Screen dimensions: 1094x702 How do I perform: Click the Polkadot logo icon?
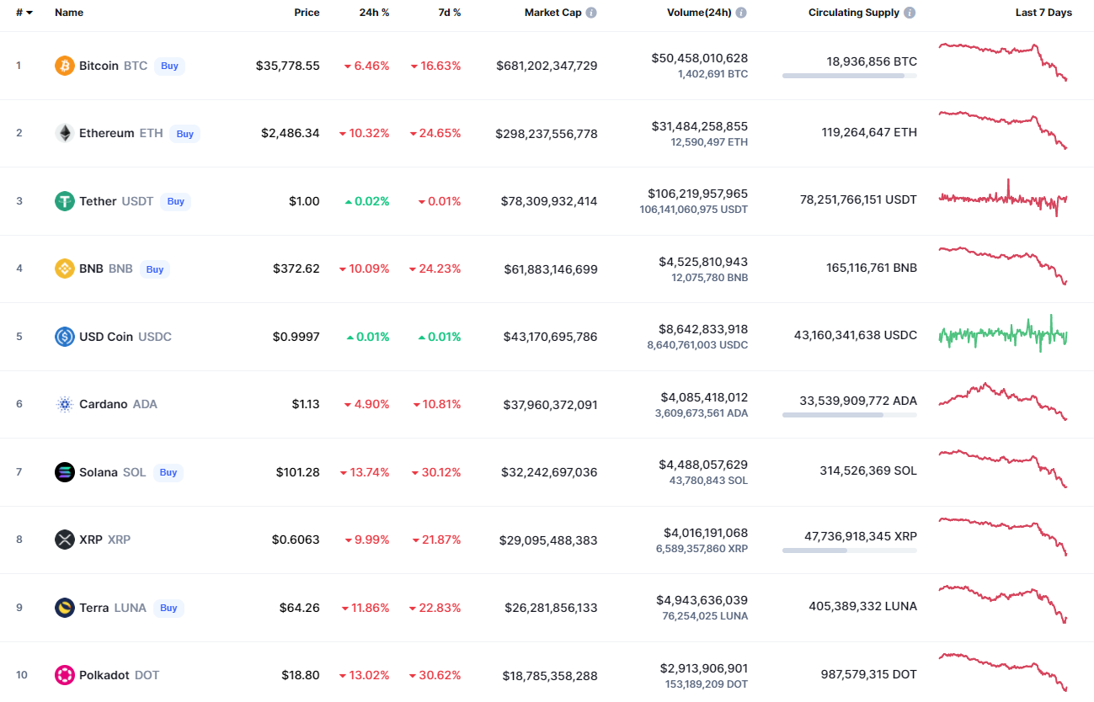[x=65, y=675]
